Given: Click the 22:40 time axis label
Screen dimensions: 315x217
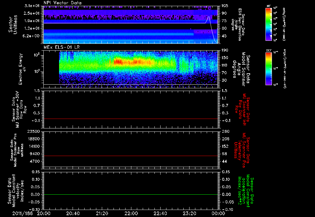Looking at the screenshot, I should click(160, 213).
